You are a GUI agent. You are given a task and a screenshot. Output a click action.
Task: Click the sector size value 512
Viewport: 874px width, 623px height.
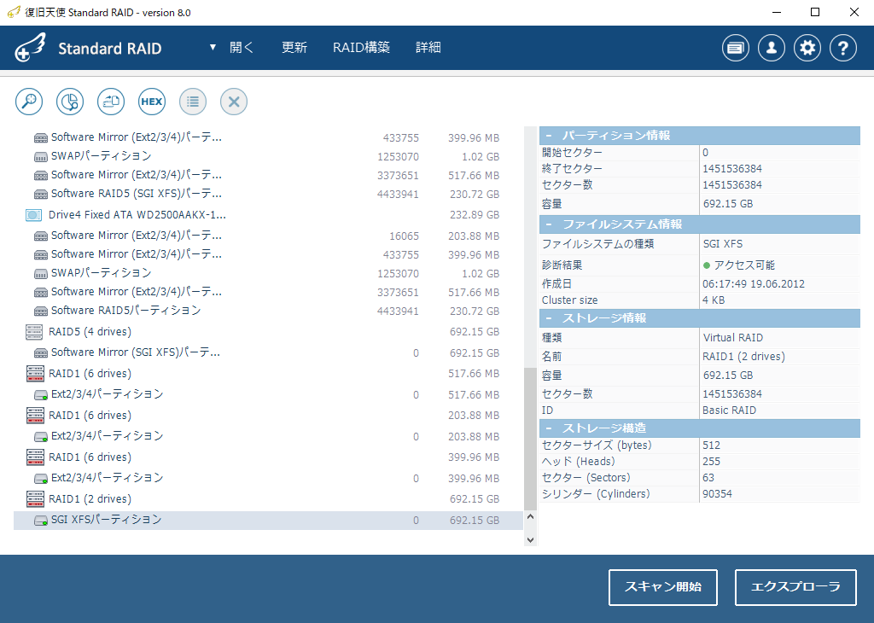click(711, 445)
